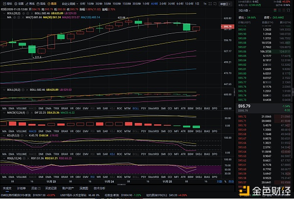
Task: Close the KDJ(9,3,3) panel with X
Action: coord(26,135)
